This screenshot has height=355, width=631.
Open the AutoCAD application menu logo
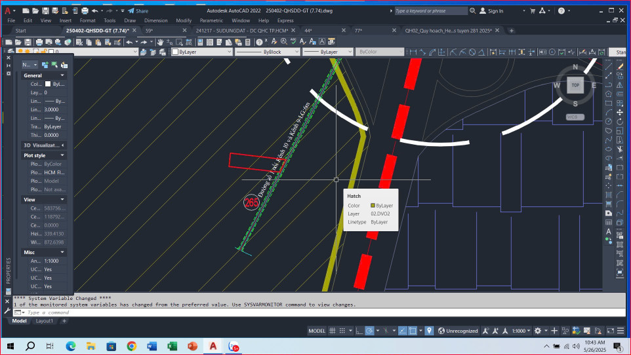click(x=7, y=11)
